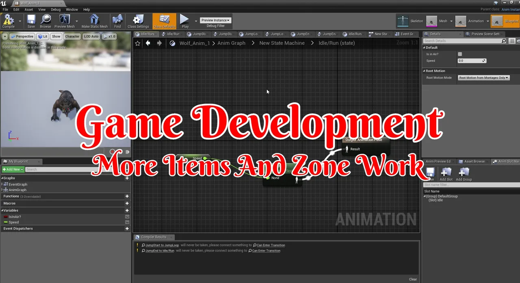Add a new variable with plus icon
This screenshot has height=283, width=520.
pyautogui.click(x=127, y=211)
